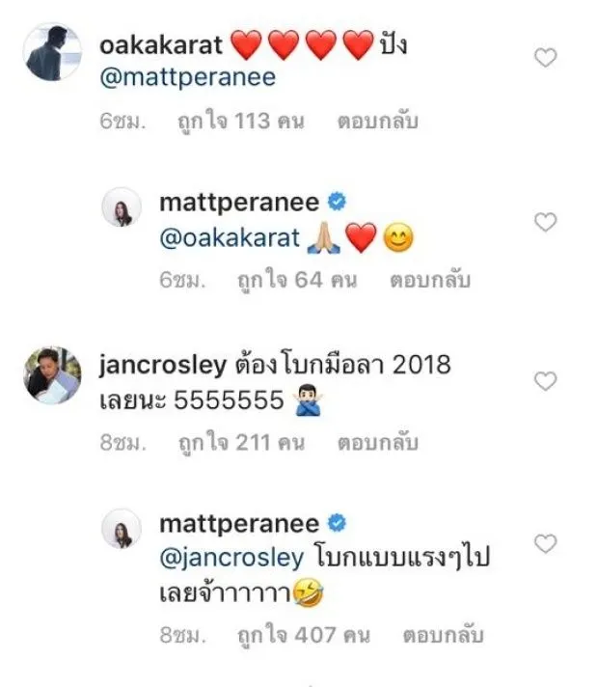Like mattperanee's reply to oakakarat
This screenshot has height=687, width=598.
[x=545, y=222]
